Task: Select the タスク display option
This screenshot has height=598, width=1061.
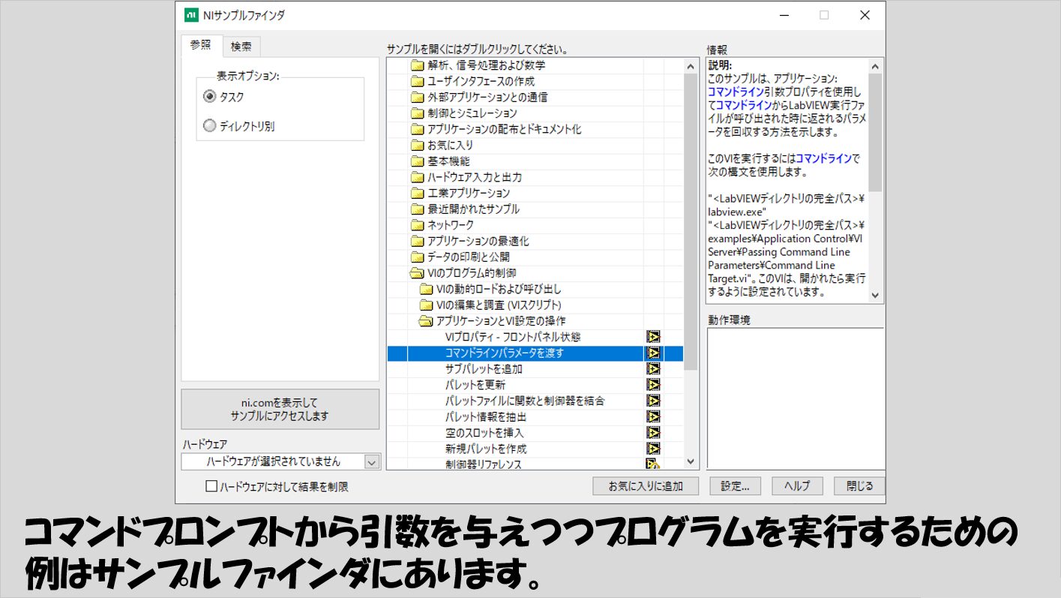Action: point(209,97)
